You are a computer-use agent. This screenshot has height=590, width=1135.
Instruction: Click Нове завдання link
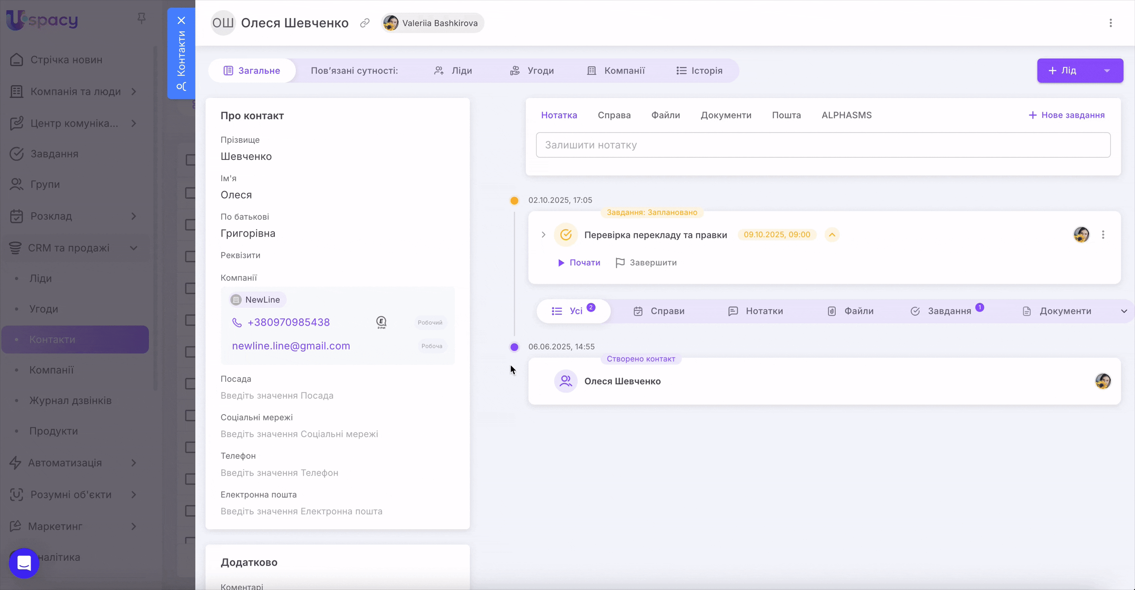coord(1066,115)
